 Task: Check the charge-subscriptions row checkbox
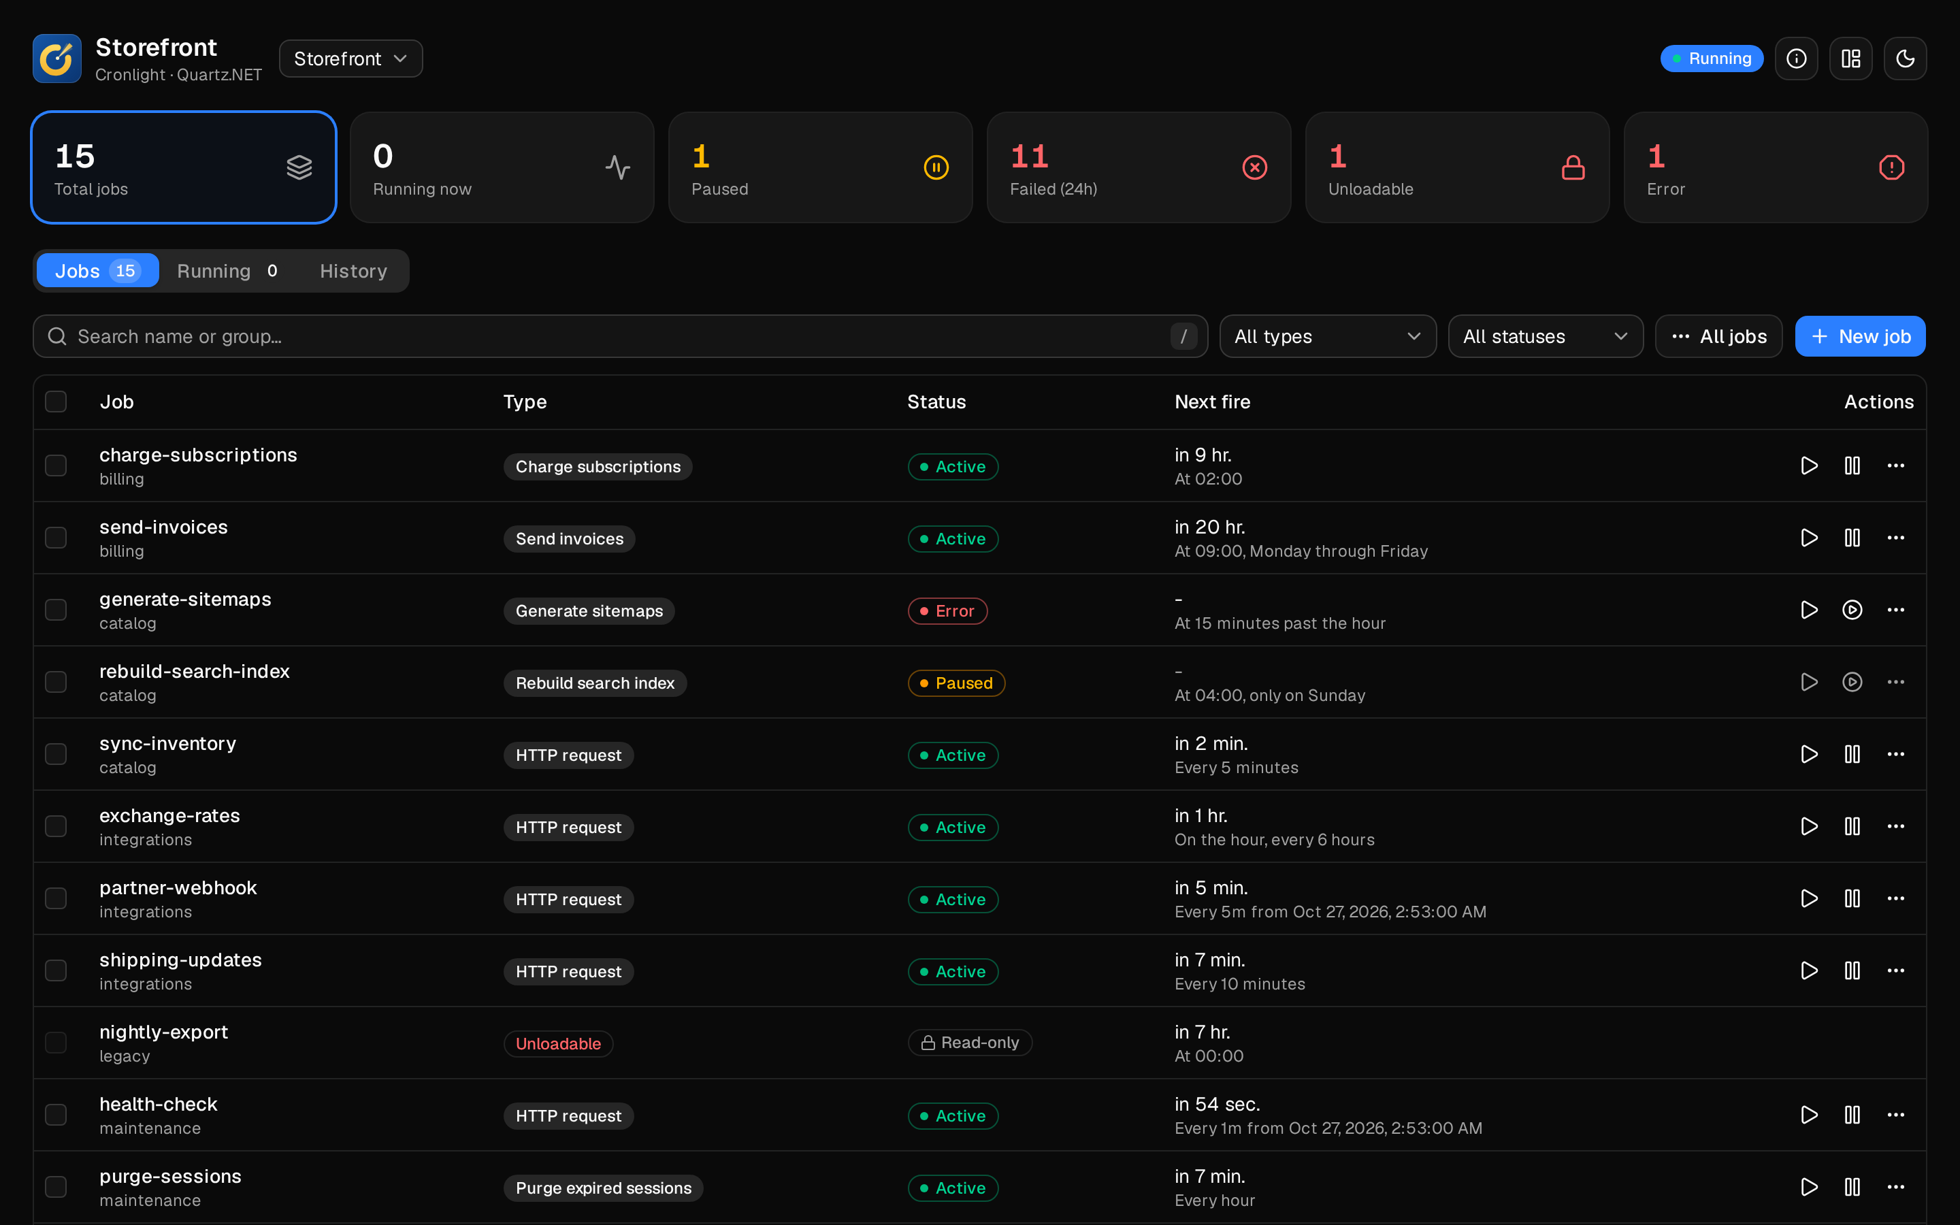[x=56, y=466]
